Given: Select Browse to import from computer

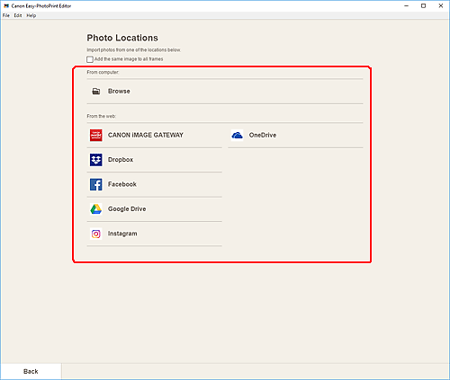Looking at the screenshot, I should click(225, 92).
